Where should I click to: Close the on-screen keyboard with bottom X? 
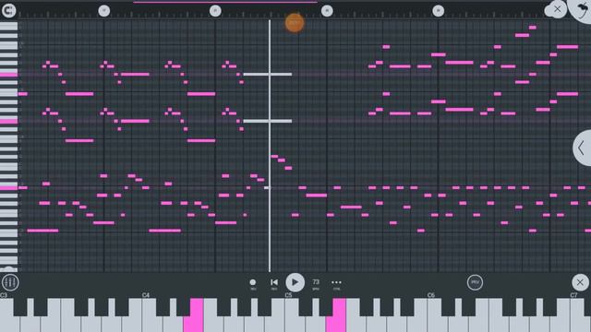coord(580,282)
